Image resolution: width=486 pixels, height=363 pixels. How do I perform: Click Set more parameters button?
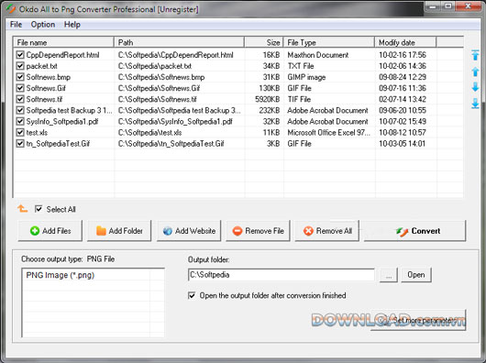coord(418,320)
